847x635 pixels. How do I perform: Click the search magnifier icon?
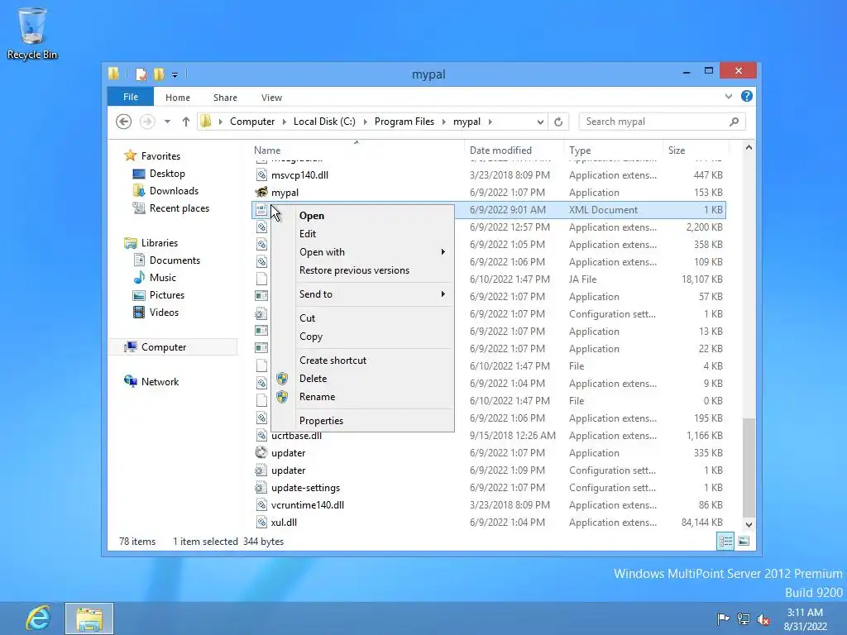734,122
